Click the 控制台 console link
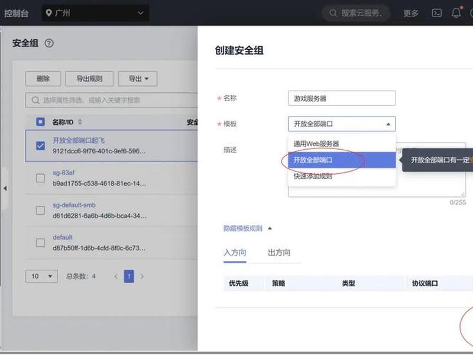The width and height of the screenshot is (473, 355). [17, 13]
